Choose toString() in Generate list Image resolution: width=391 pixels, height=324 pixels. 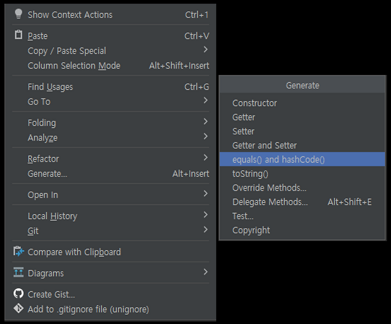click(x=302, y=173)
